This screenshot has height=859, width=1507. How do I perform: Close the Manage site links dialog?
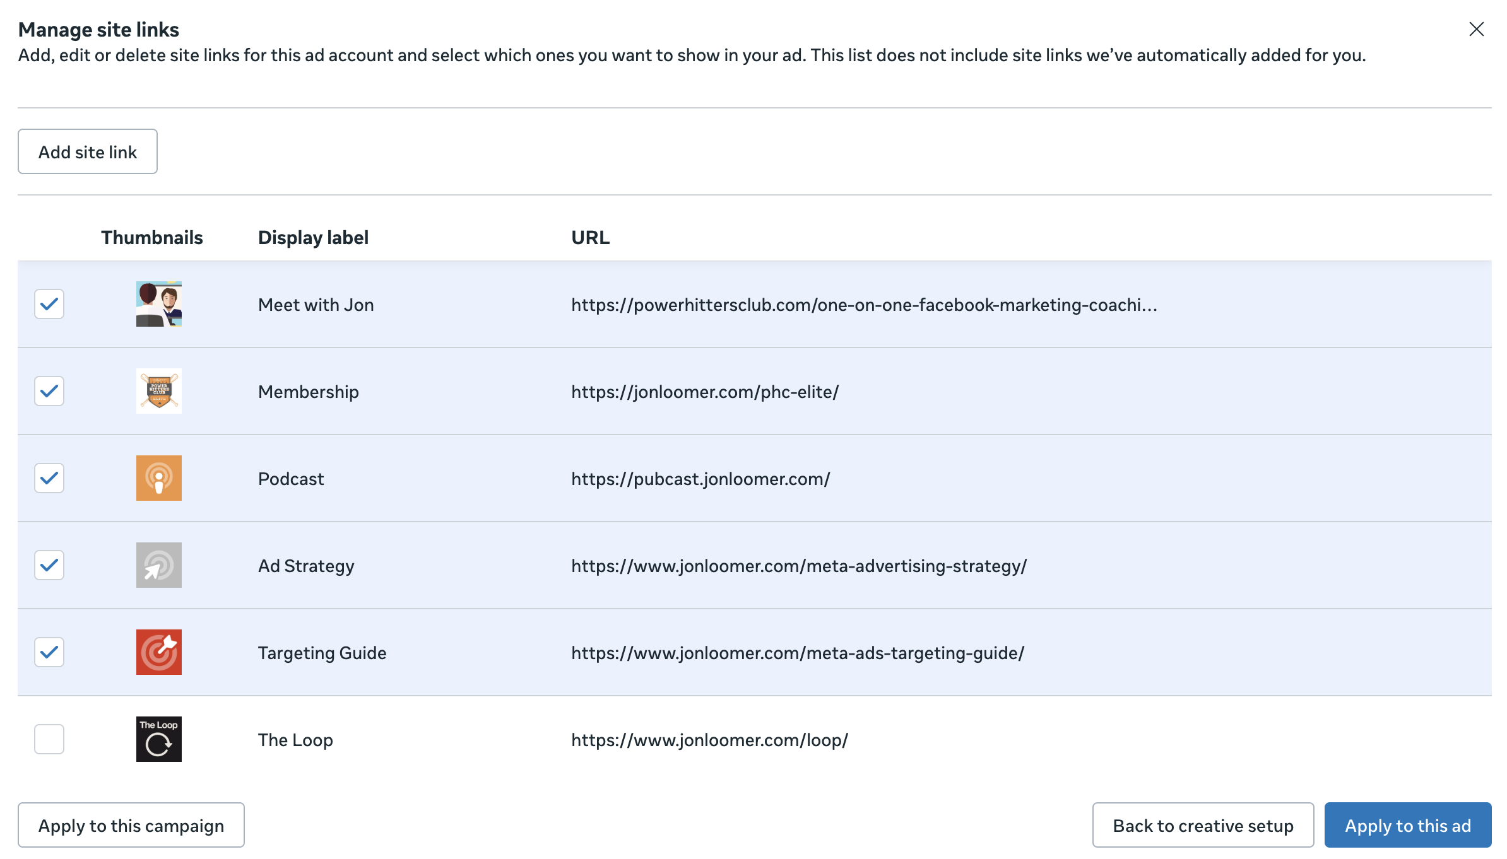click(x=1476, y=29)
